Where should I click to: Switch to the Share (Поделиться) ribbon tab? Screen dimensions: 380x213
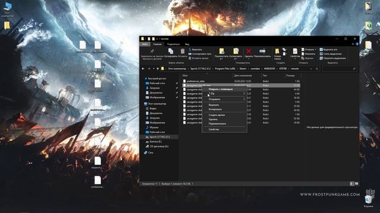pos(173,44)
